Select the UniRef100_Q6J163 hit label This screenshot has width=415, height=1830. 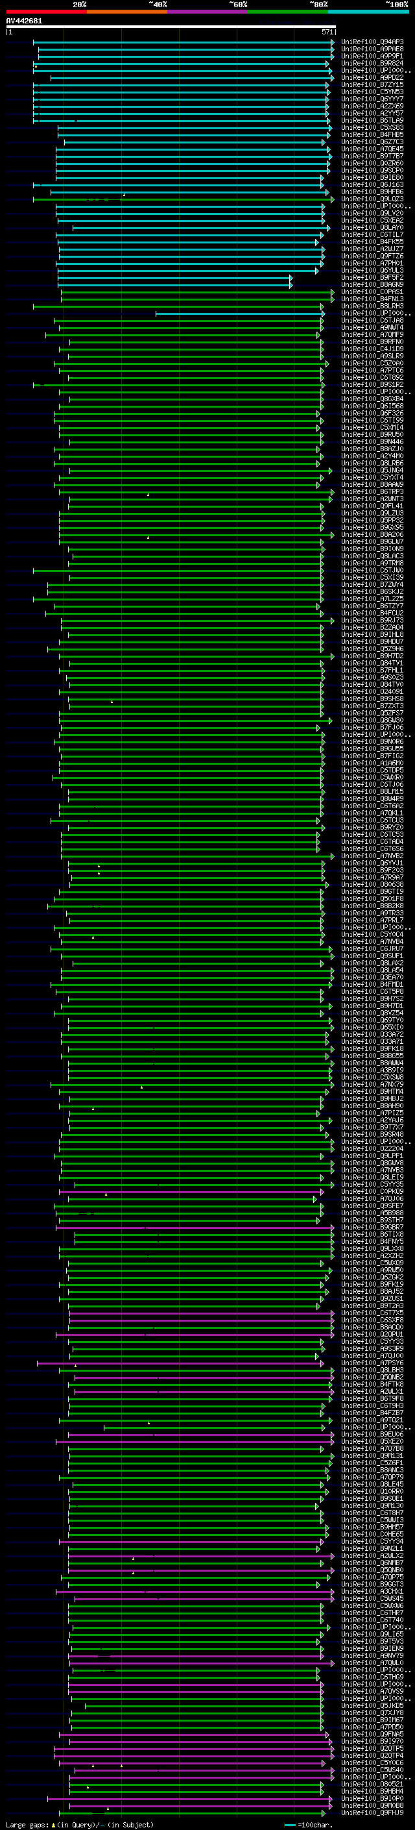point(372,185)
